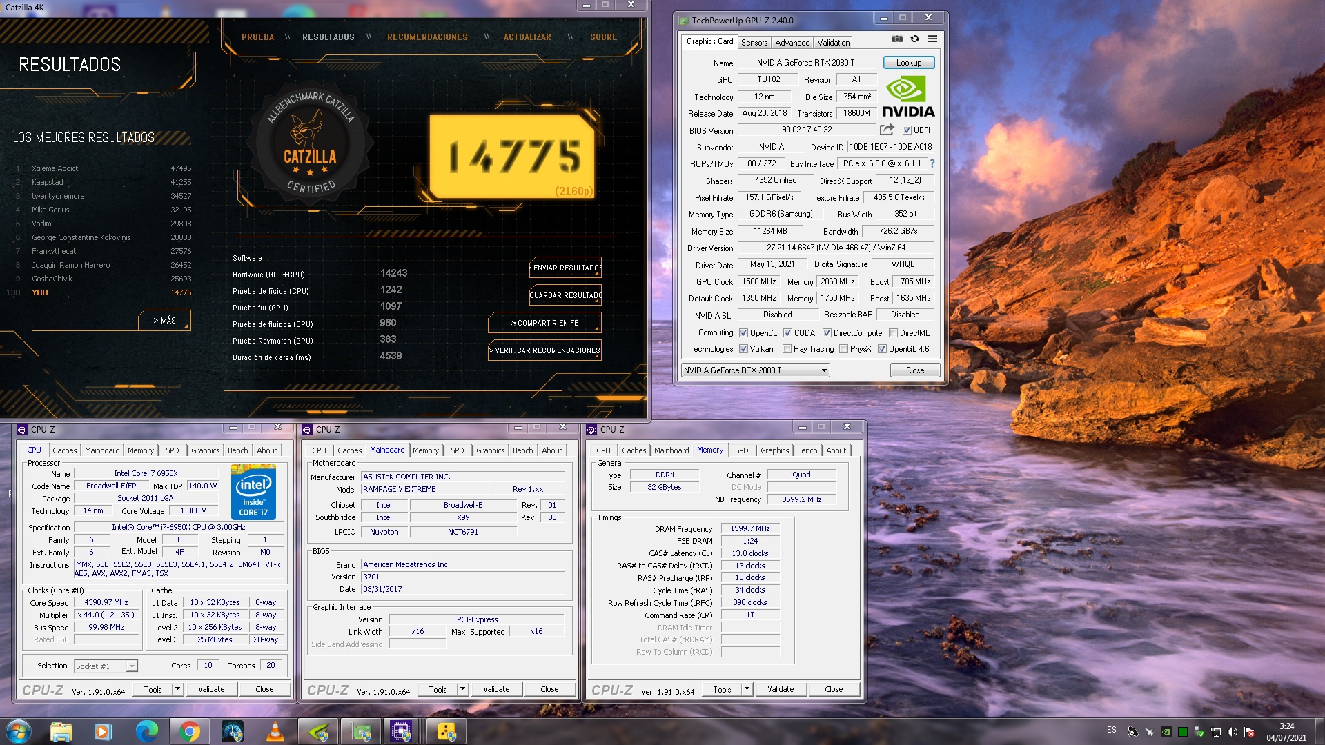Expand more results with MÁS button
This screenshot has height=745, width=1325.
point(164,321)
